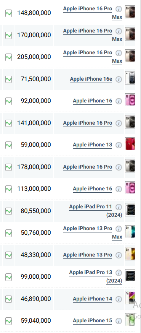Open the Apple iPhone 13 Pro link
Viewport: 141px width, 333px height.
(x=88, y=255)
